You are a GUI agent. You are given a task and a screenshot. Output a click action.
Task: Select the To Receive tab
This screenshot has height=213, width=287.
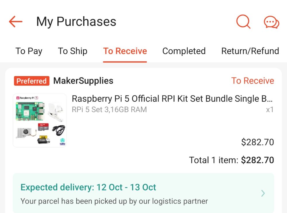click(125, 51)
